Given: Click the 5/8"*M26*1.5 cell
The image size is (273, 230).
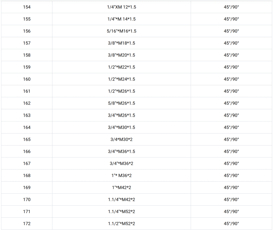Looking at the screenshot, I should (x=121, y=103).
